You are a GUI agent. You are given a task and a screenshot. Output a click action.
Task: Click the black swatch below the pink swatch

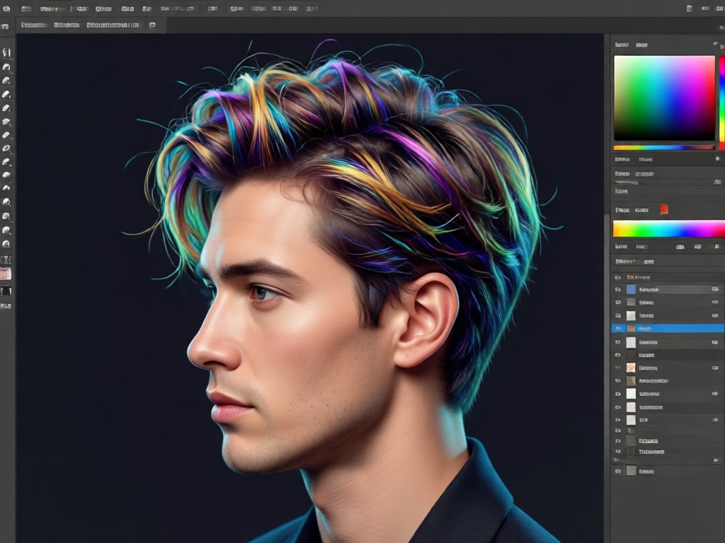[x=6, y=291]
